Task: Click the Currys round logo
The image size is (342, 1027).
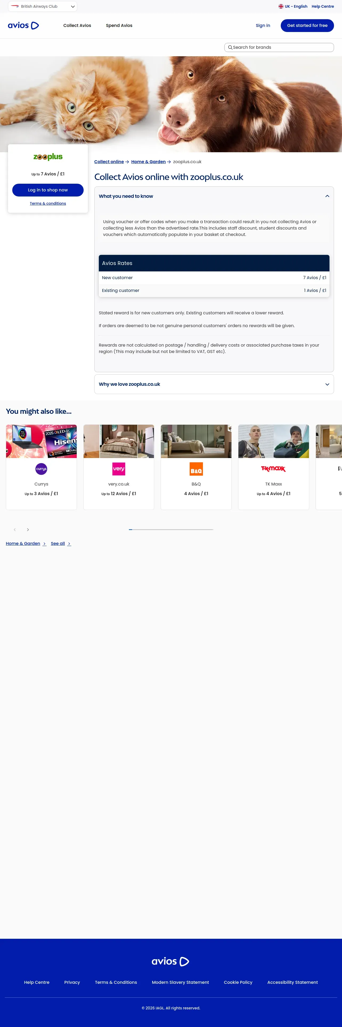Action: click(x=41, y=469)
